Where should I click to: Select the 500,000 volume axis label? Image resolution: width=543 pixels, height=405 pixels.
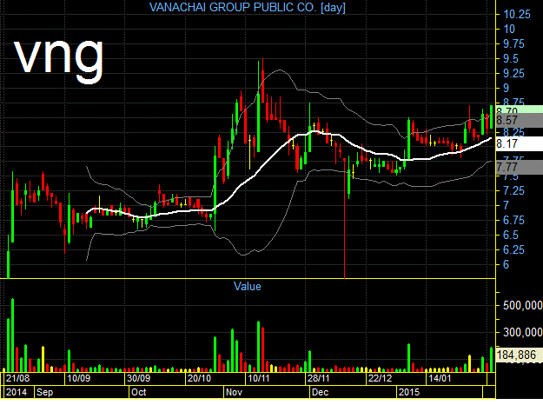coord(522,305)
